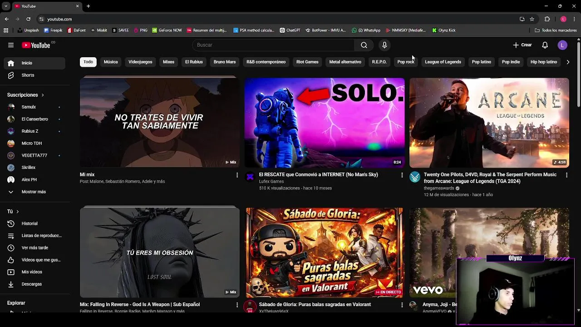Open the Arcane TGA 2024 thumbnail
Image resolution: width=581 pixels, height=327 pixels.
(x=489, y=122)
